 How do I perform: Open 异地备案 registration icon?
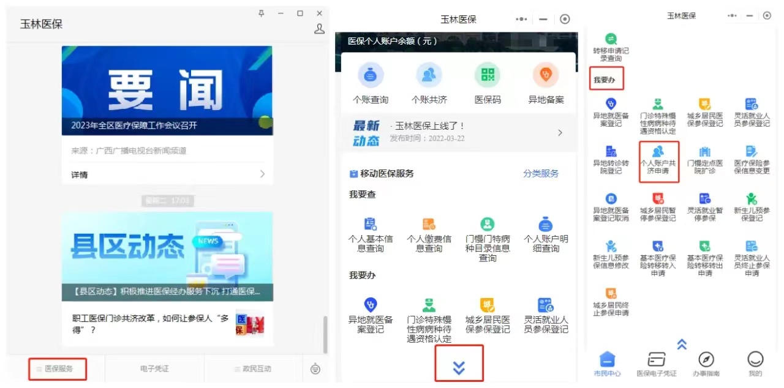click(x=546, y=76)
